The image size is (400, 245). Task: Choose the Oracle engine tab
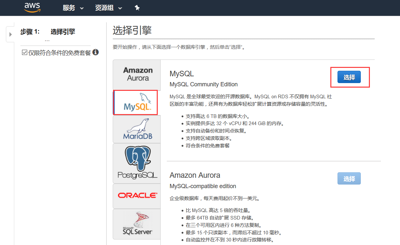tap(137, 196)
